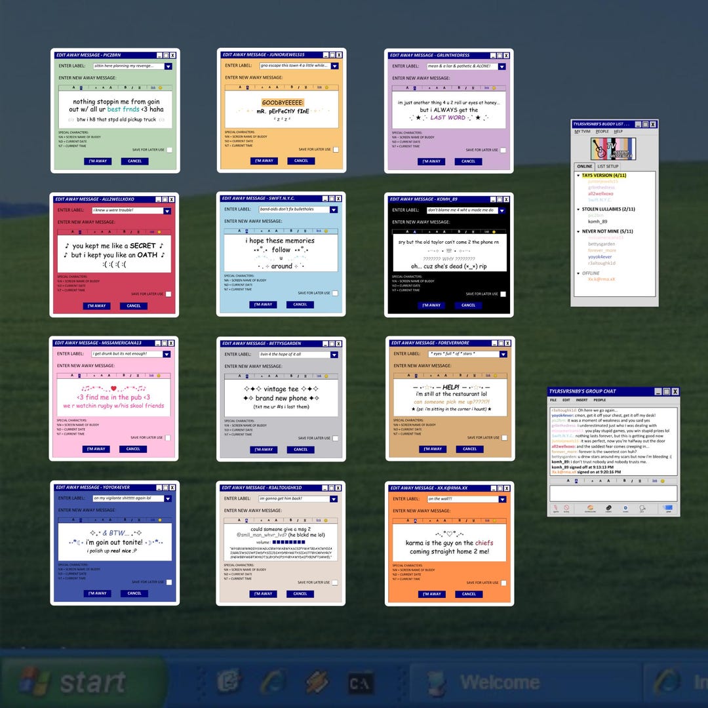Click the Talk icon in group chat
708x708 pixels.
pyautogui.click(x=642, y=509)
